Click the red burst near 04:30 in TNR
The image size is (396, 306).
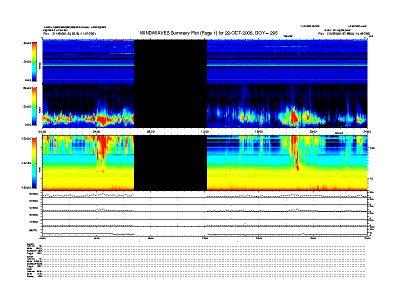(102, 146)
